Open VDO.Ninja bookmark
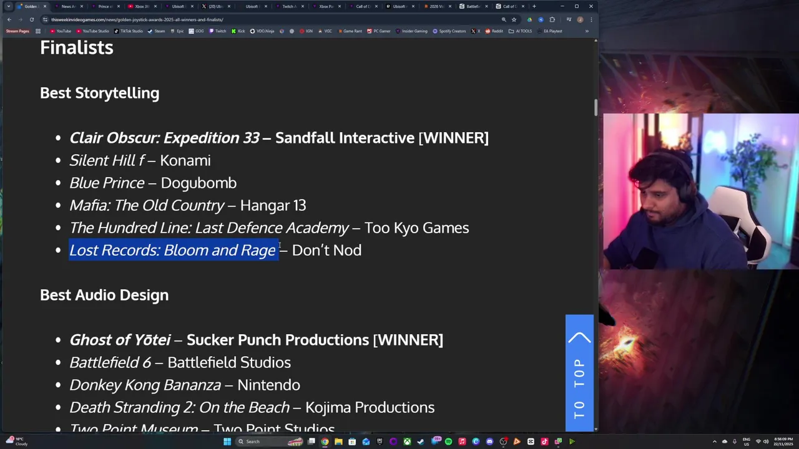Viewport: 799px width, 449px height. tap(262, 31)
